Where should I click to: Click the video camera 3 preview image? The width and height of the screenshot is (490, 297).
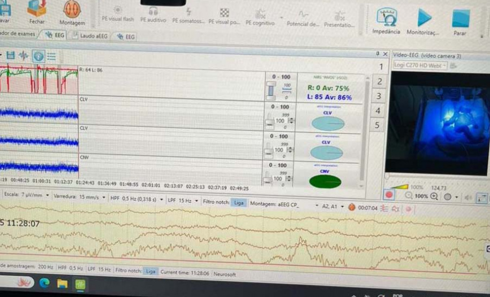coord(438,124)
